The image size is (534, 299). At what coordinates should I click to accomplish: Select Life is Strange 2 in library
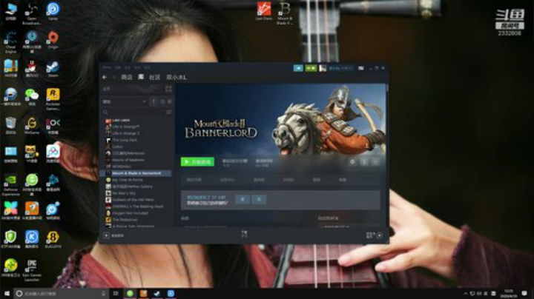(125, 133)
